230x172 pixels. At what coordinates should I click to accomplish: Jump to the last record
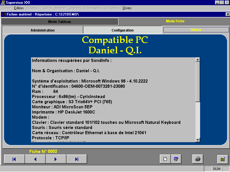click(x=76, y=159)
